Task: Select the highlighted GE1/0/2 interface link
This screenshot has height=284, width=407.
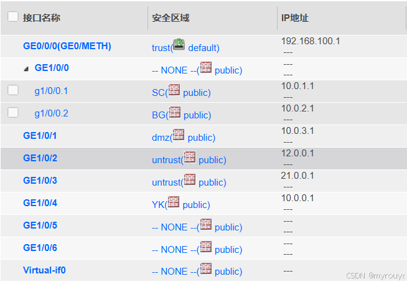Action: tap(40, 158)
